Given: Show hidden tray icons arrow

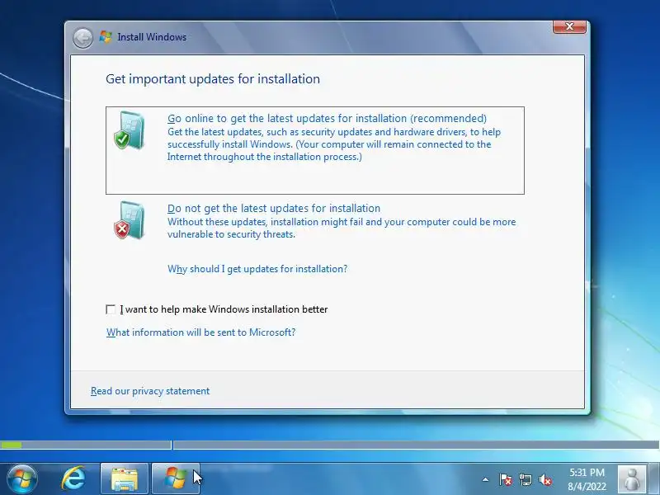Looking at the screenshot, I should point(485,479).
